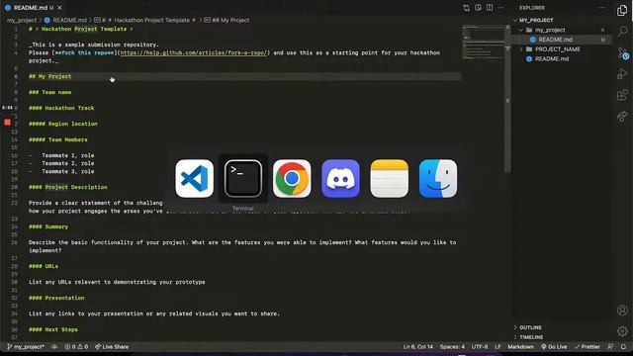Switch to Visual Studio Code in app switcher
The image size is (633, 356).
tap(194, 178)
